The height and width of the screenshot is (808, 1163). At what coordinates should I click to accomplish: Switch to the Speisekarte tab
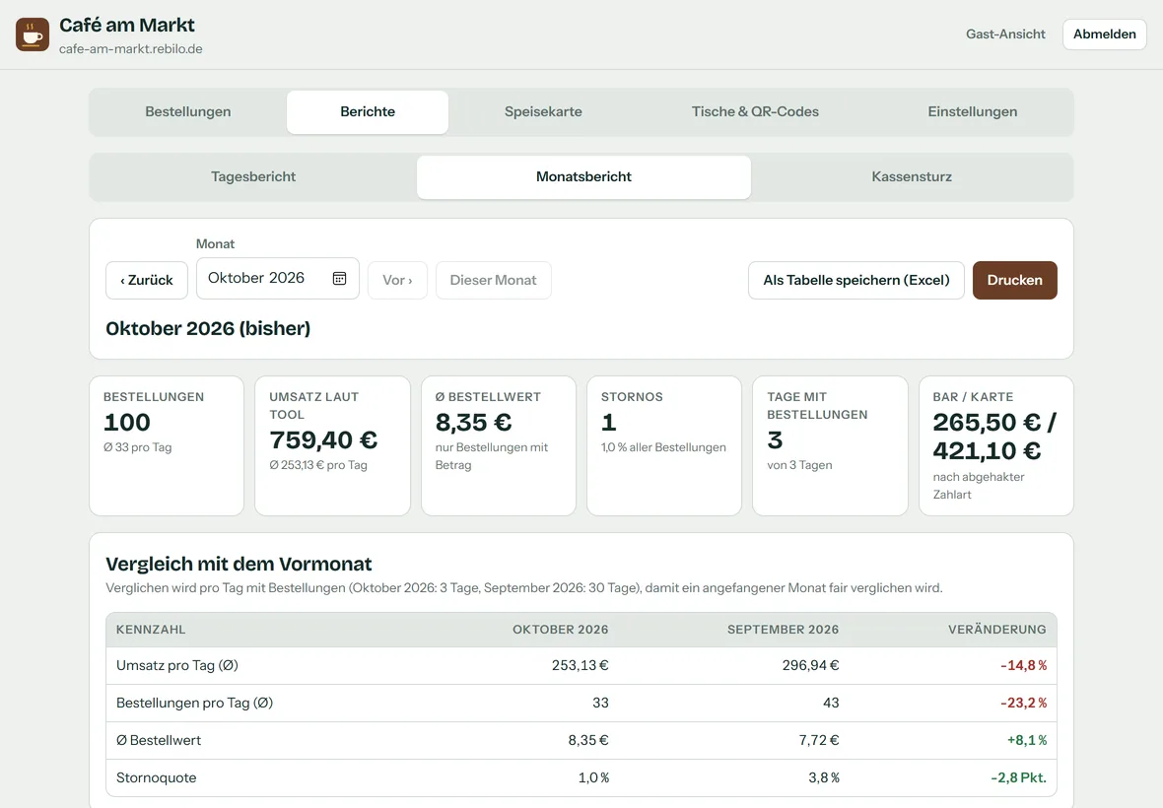click(x=543, y=112)
